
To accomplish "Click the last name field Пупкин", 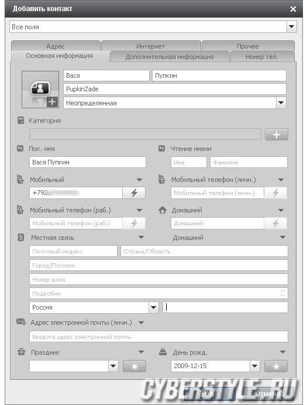I will click(x=219, y=75).
